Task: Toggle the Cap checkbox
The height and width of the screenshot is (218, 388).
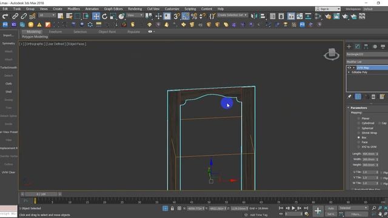Action: coord(380,123)
